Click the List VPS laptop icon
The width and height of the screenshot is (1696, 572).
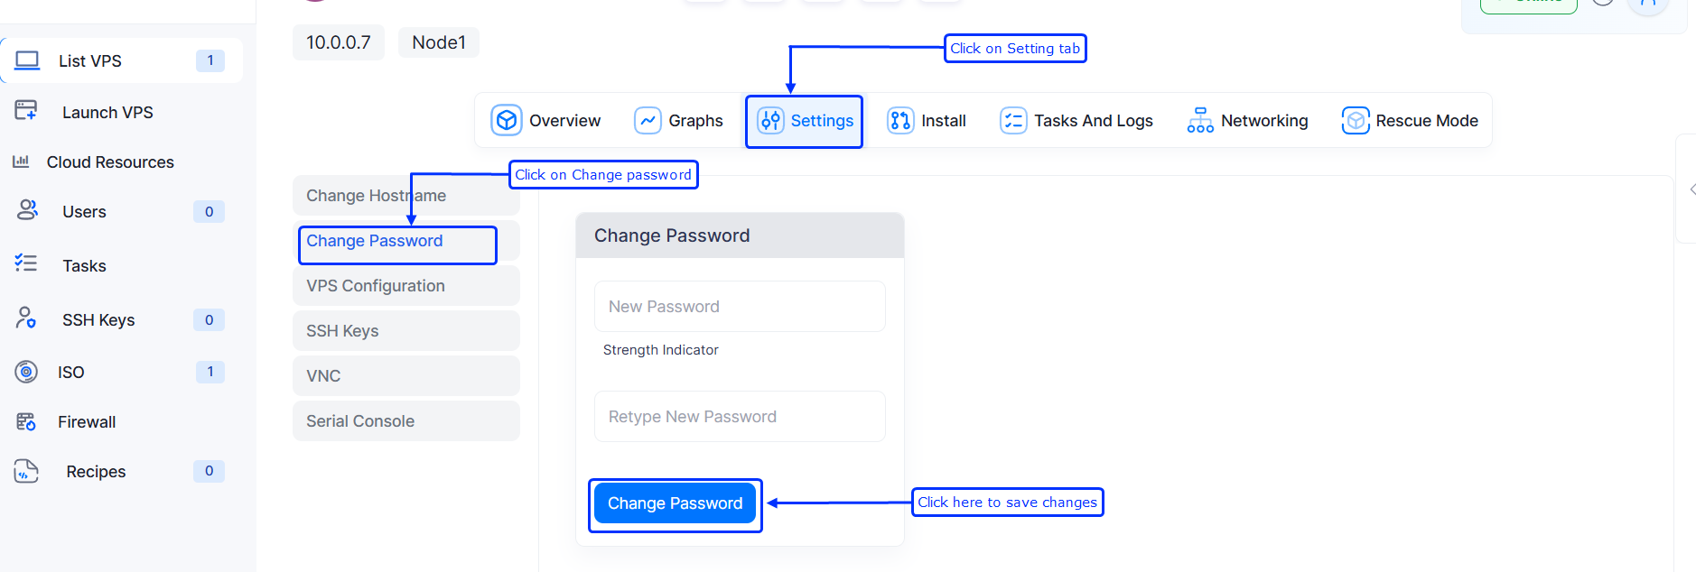tap(27, 60)
